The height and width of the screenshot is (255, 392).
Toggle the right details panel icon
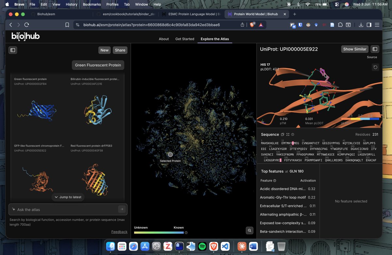375,49
